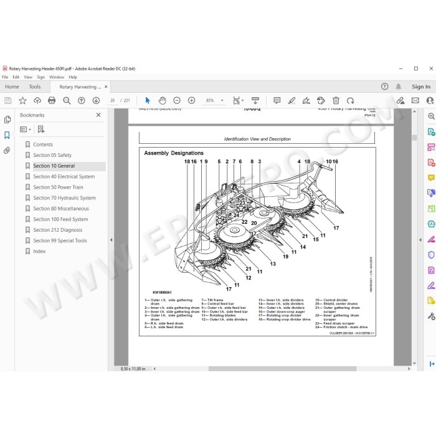Select the Highlight text pen
This screenshot has width=436, height=436.
click(x=291, y=100)
